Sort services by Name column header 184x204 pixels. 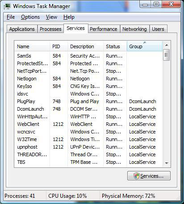click(32, 46)
